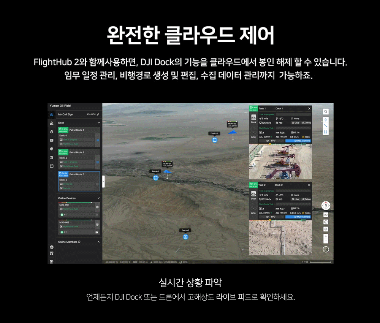Toggle M30-001 live view icon

point(97,207)
